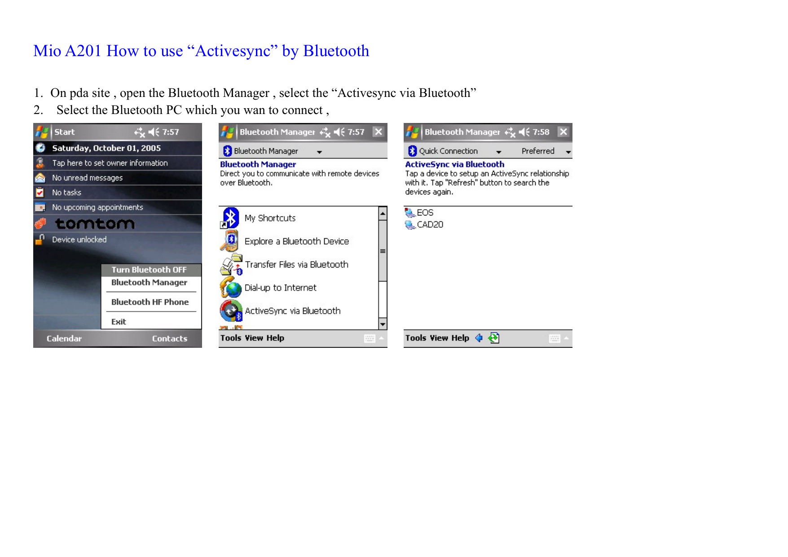Click speaker volume icon in Start screen title bar

pyautogui.click(x=154, y=132)
